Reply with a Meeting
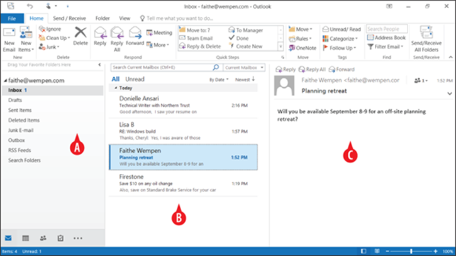 point(159,33)
